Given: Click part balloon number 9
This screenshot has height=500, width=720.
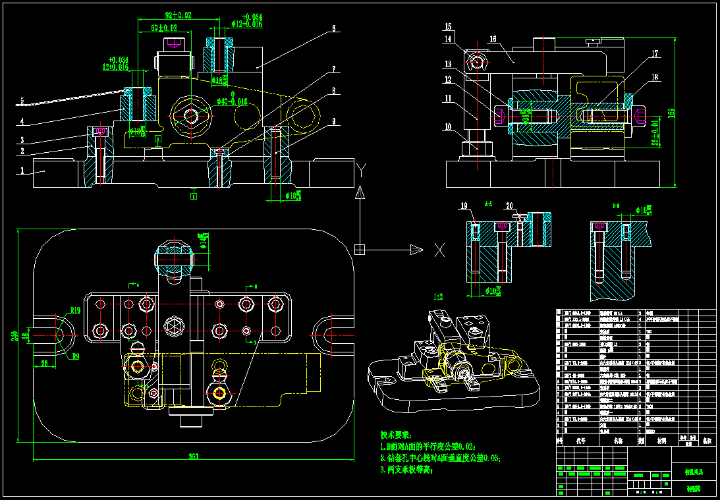Looking at the screenshot, I should coord(334,122).
